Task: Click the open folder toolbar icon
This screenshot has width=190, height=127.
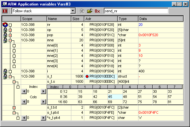Action: click(x=90, y=11)
